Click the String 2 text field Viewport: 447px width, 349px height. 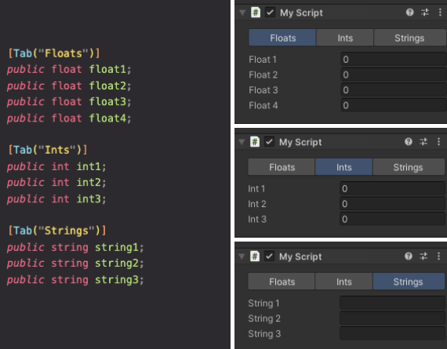392,318
